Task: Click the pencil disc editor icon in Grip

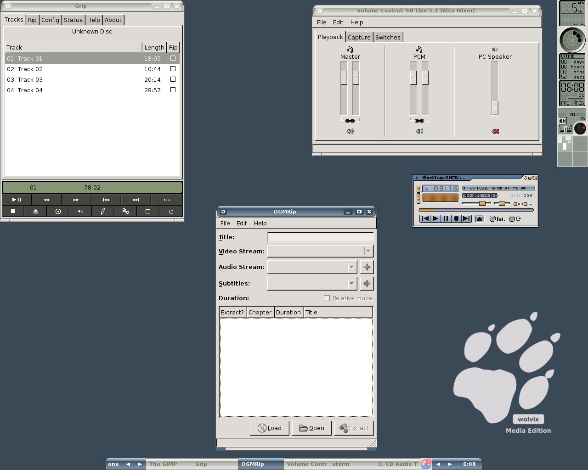Action: tap(103, 211)
